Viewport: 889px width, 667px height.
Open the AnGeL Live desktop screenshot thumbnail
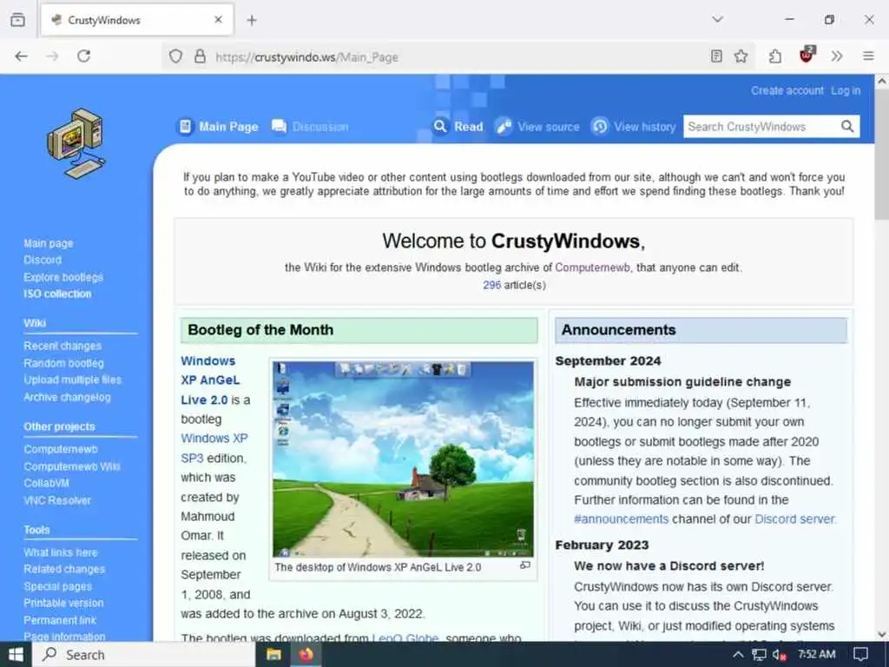point(403,459)
